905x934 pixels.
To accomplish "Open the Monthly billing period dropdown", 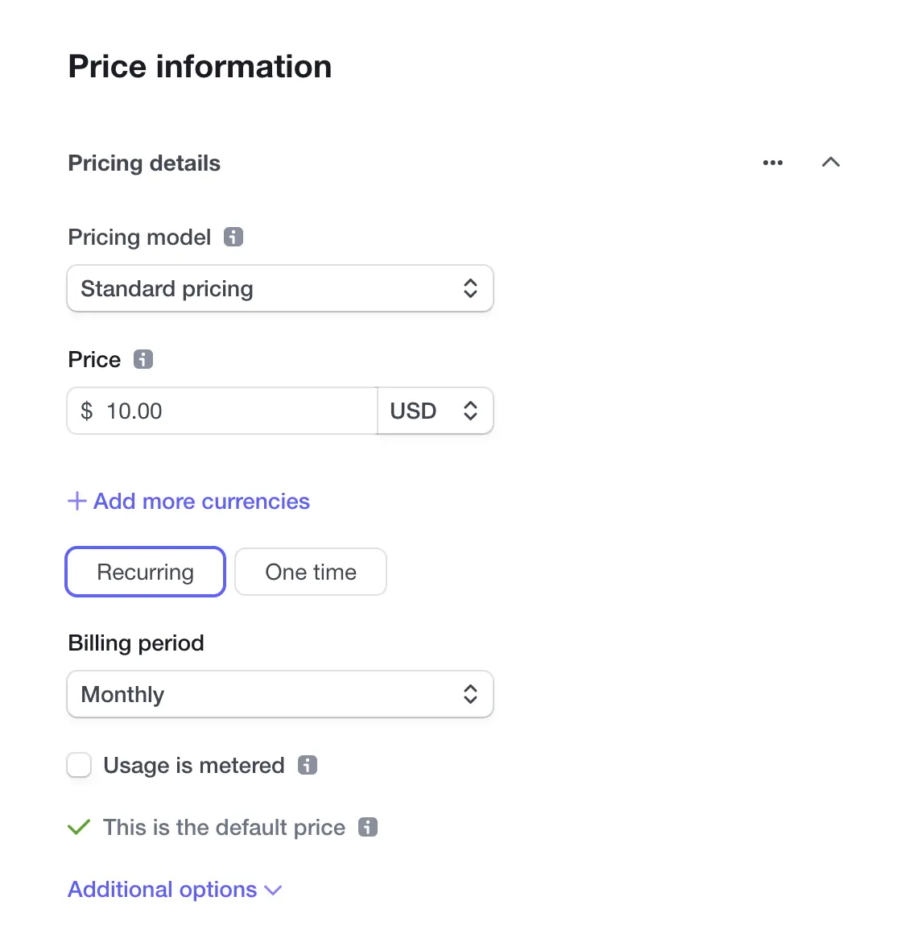I will pos(280,694).
